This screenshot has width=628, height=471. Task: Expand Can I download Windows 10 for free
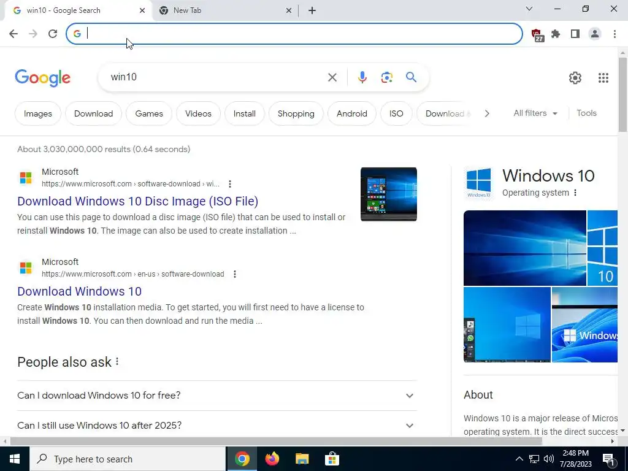(217, 396)
